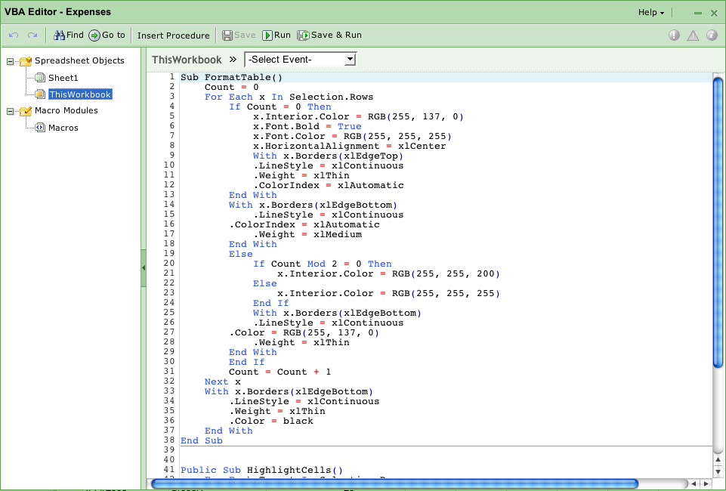This screenshot has height=491, width=726.
Task: Click the horizontal scrollbar right arrow
Action: [x=706, y=484]
